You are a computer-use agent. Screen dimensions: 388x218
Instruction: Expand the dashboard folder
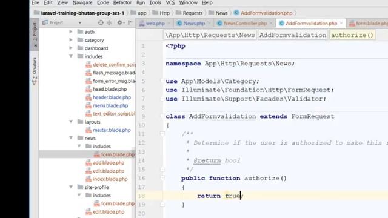71,48
